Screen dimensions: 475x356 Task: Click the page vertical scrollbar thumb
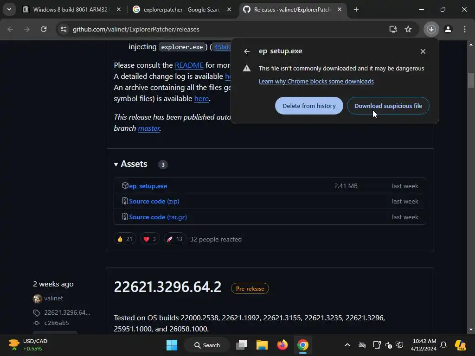click(471, 80)
